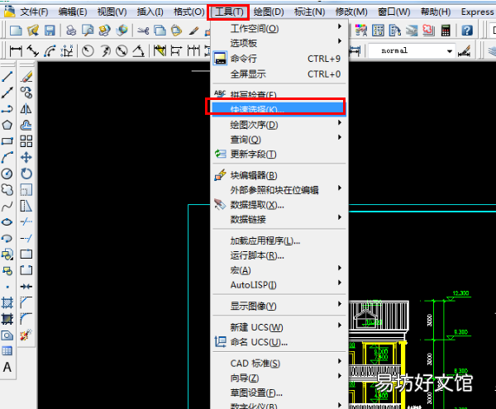The height and width of the screenshot is (409, 496).
Task: Choose 草图设置(F)... drafting settings
Action: [x=279, y=392]
